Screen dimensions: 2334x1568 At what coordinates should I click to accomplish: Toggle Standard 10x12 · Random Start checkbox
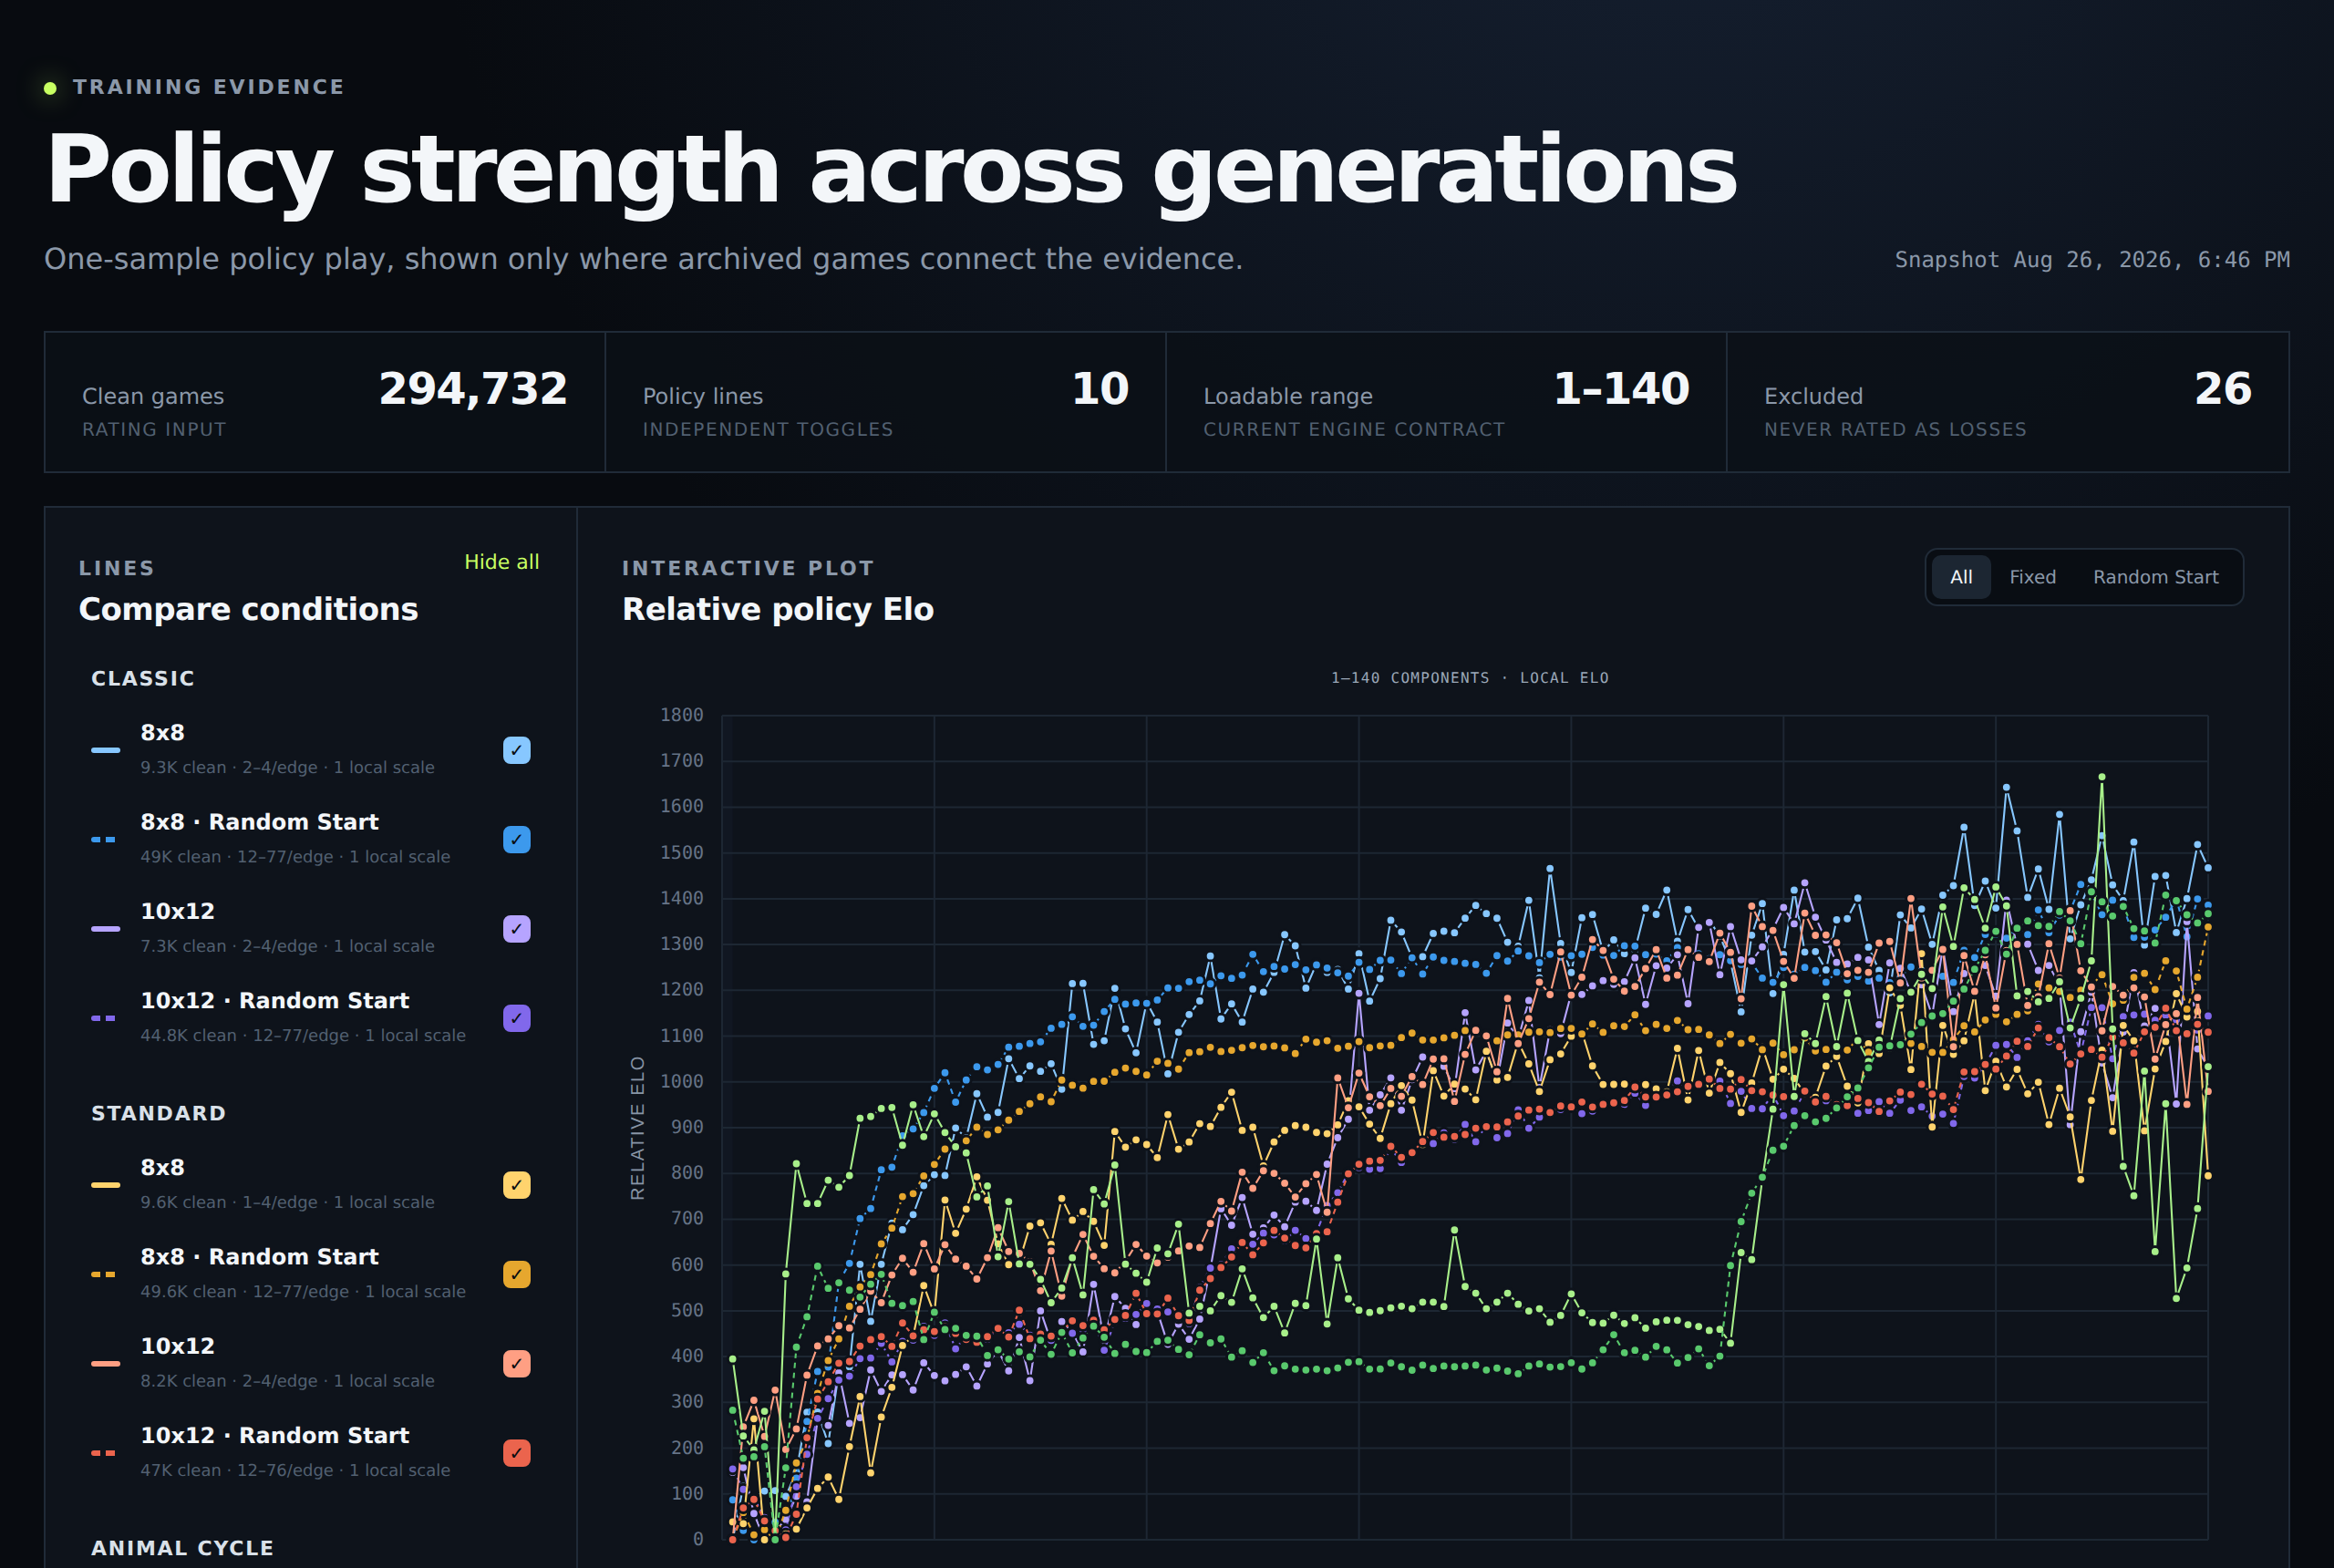516,1453
